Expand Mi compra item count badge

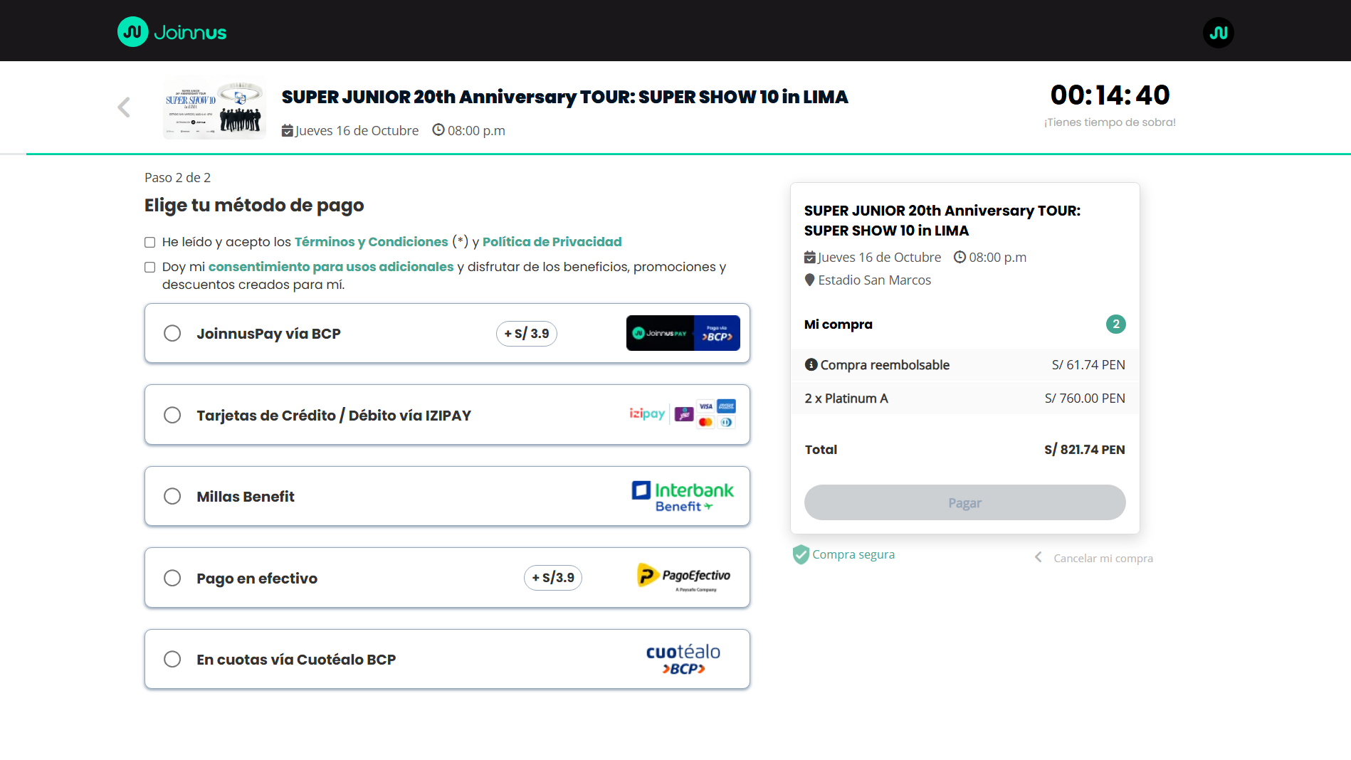[x=1115, y=324]
